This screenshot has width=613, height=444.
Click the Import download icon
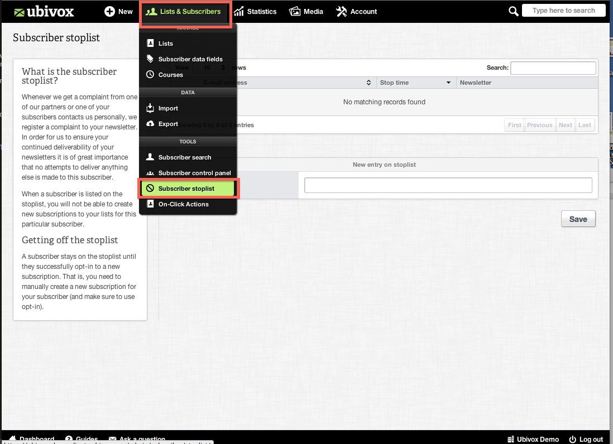(150, 108)
